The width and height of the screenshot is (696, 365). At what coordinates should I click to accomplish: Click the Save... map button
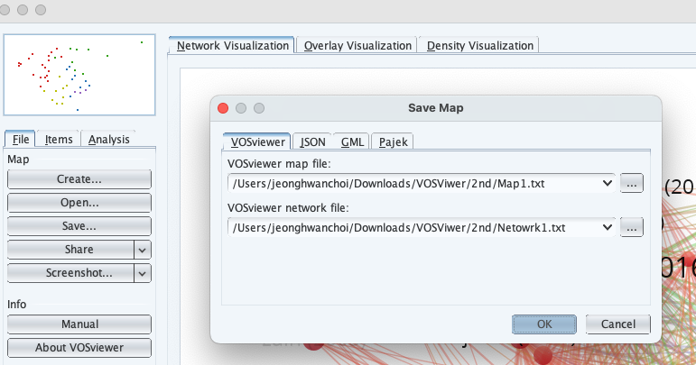79,226
